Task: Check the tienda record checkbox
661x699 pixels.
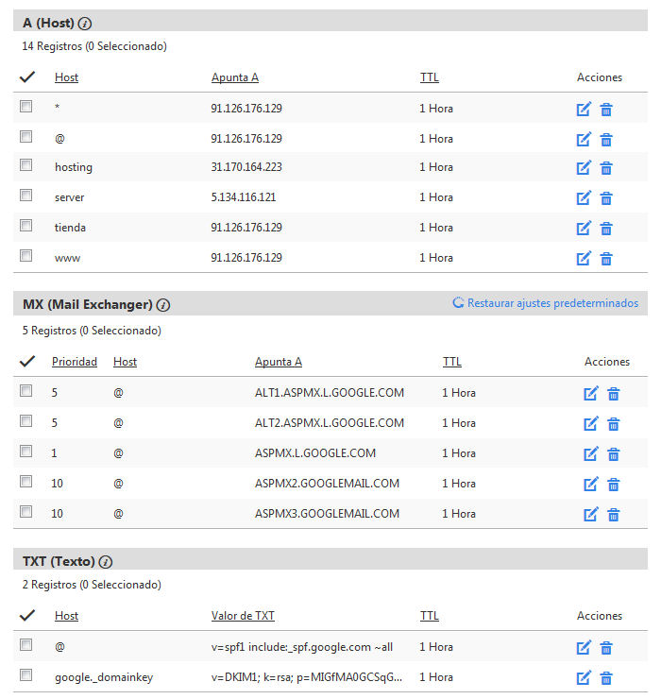Action: pyautogui.click(x=25, y=226)
